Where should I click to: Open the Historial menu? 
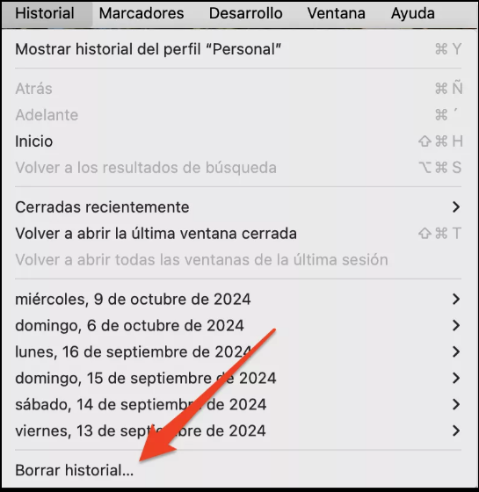45,13
